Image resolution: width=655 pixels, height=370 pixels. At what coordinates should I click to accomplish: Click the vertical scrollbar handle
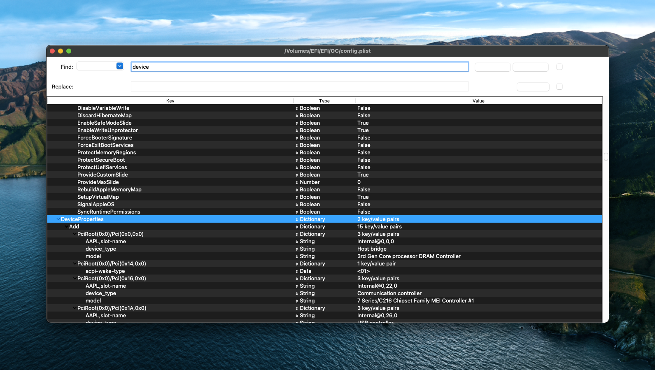pyautogui.click(x=606, y=157)
